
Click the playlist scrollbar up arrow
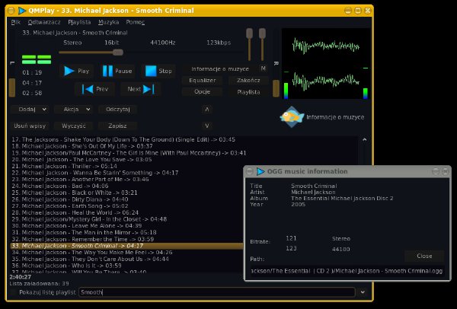365,140
